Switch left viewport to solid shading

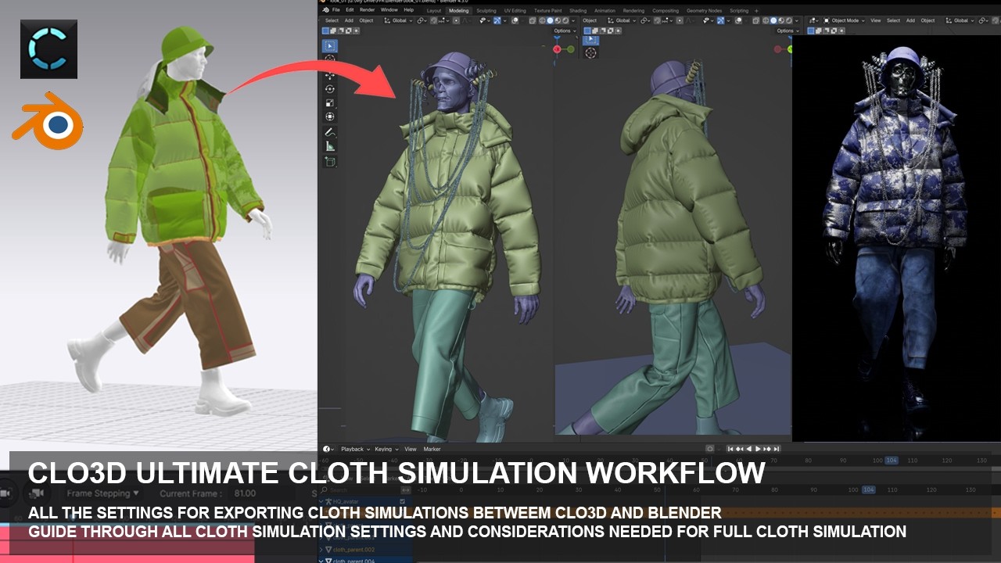tap(550, 20)
